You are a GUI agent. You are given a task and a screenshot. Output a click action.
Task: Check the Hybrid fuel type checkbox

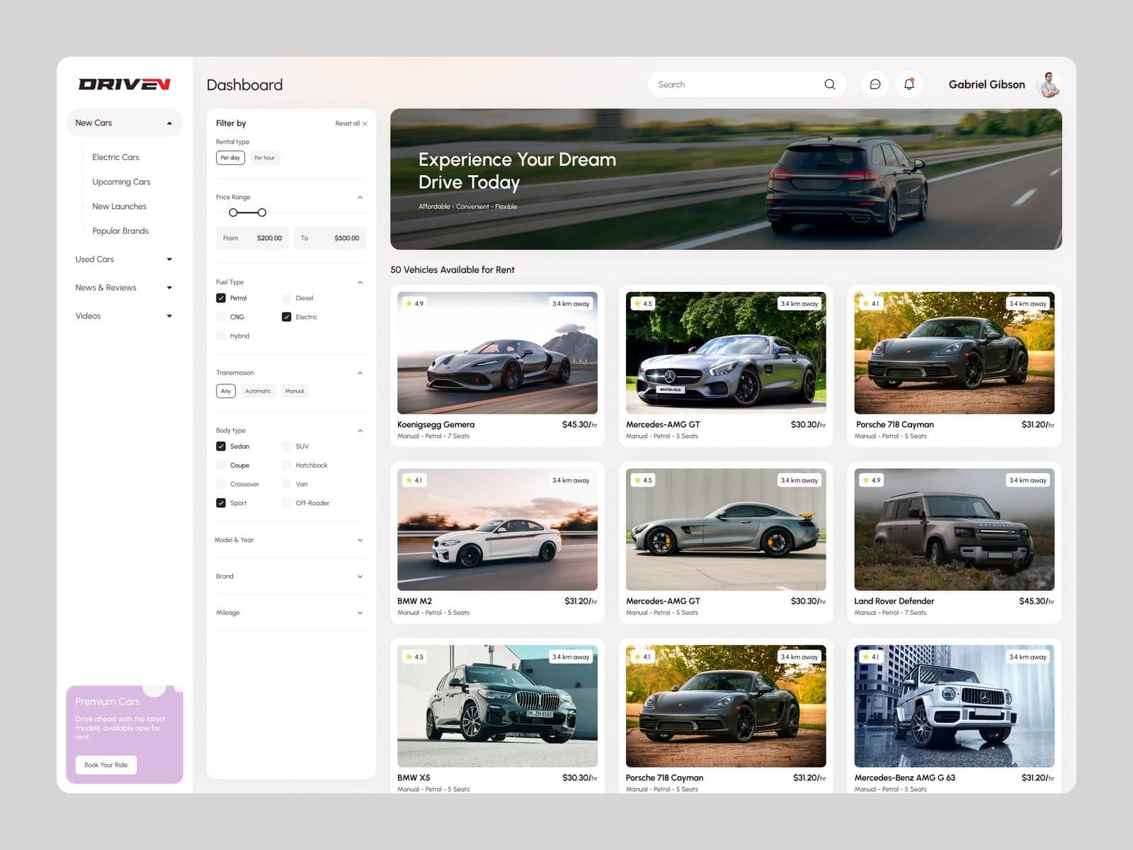tap(221, 336)
